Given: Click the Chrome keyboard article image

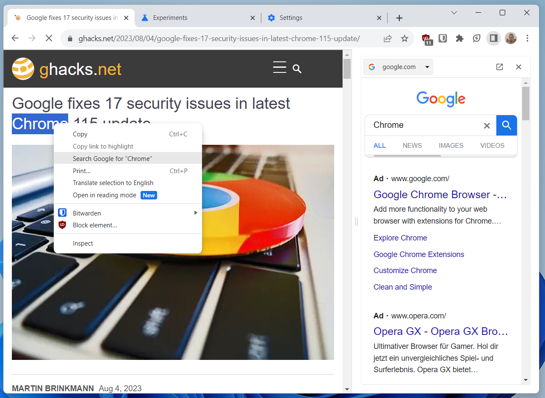Looking at the screenshot, I should tap(173, 252).
